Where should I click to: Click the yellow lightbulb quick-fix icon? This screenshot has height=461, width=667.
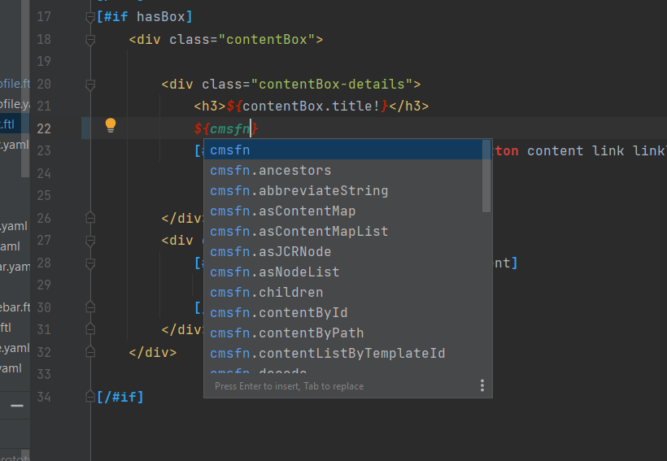click(x=111, y=125)
